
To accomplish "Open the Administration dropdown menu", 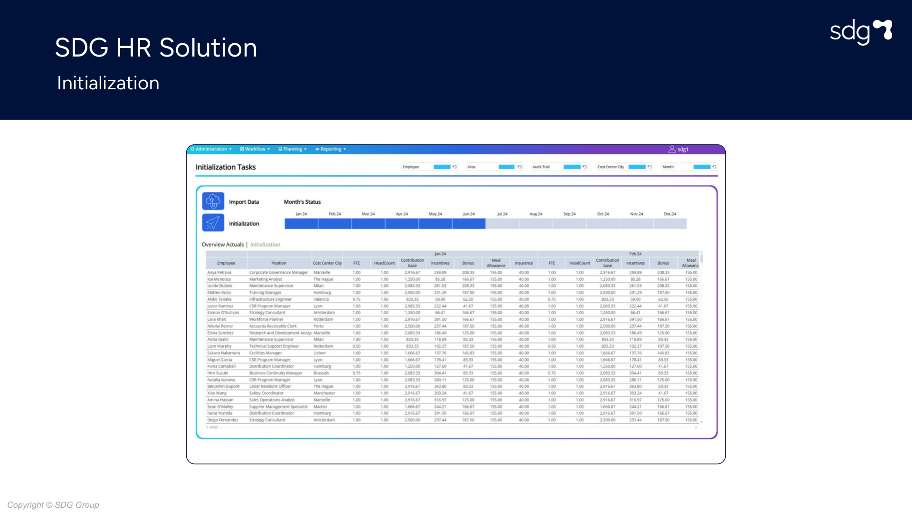I will pos(211,149).
